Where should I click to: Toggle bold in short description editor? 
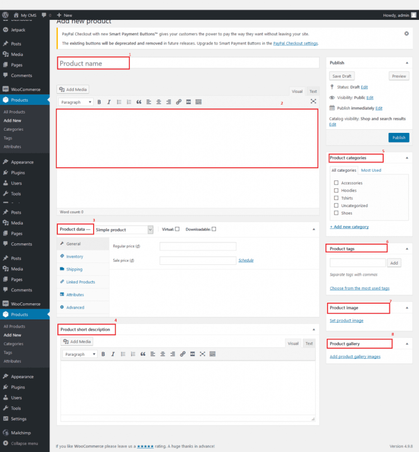click(x=103, y=354)
